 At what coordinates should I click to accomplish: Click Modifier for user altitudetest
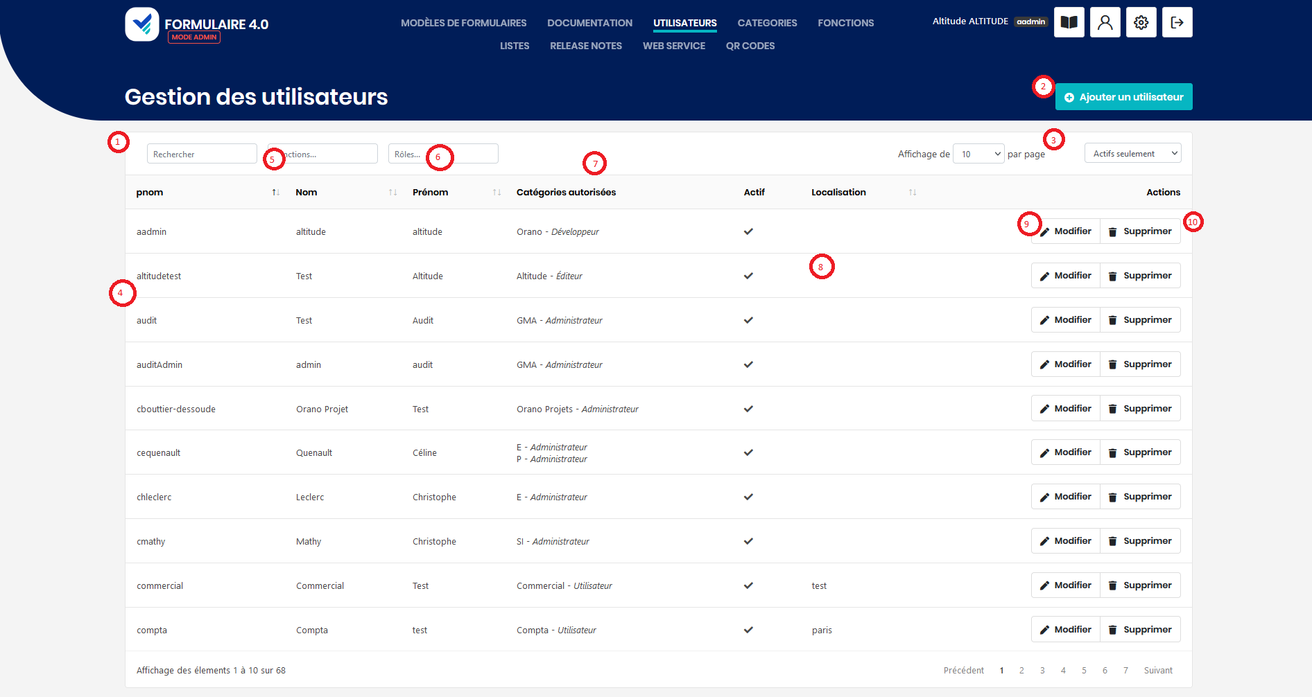pyautogui.click(x=1065, y=276)
